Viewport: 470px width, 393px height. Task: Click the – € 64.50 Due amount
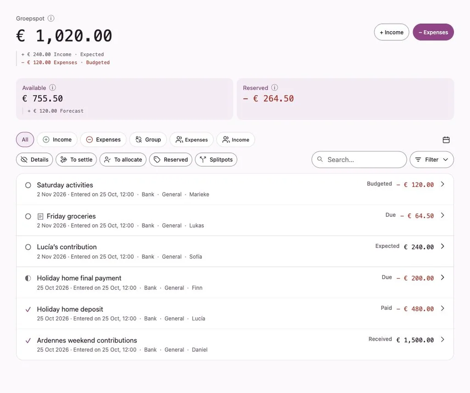pos(417,216)
